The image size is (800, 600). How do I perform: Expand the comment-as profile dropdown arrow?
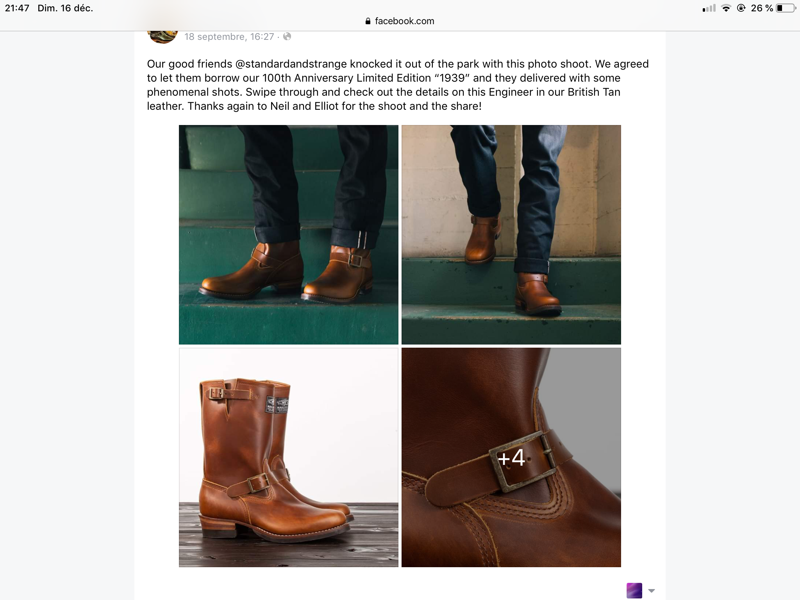[x=651, y=591]
